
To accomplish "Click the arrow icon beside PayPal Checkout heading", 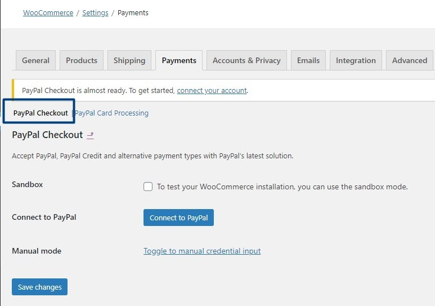I will (91, 135).
